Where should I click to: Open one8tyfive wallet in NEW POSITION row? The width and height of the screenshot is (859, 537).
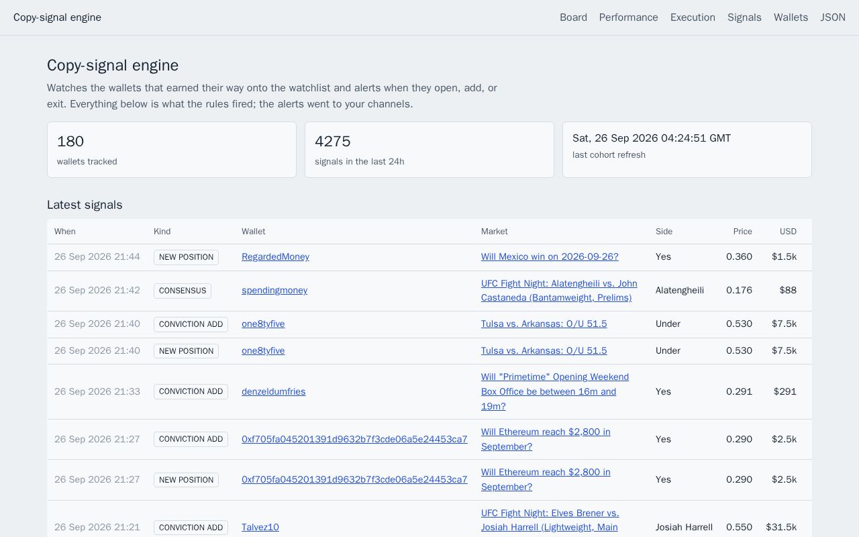point(263,351)
